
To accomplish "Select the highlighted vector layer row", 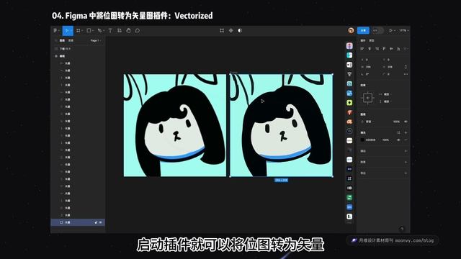I will tap(78, 222).
